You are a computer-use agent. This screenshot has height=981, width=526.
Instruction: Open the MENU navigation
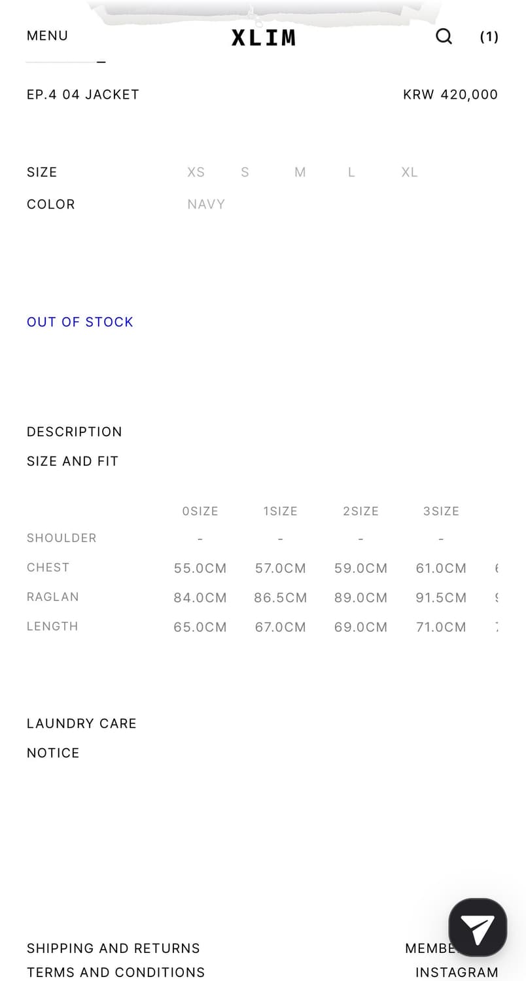(47, 36)
